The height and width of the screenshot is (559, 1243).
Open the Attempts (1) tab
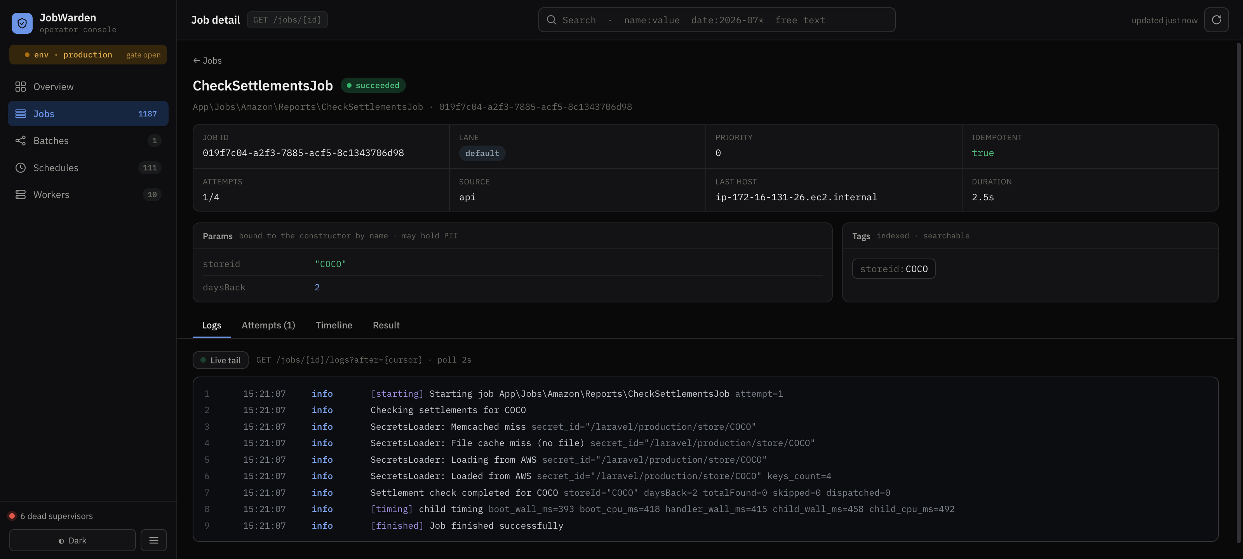click(x=268, y=325)
